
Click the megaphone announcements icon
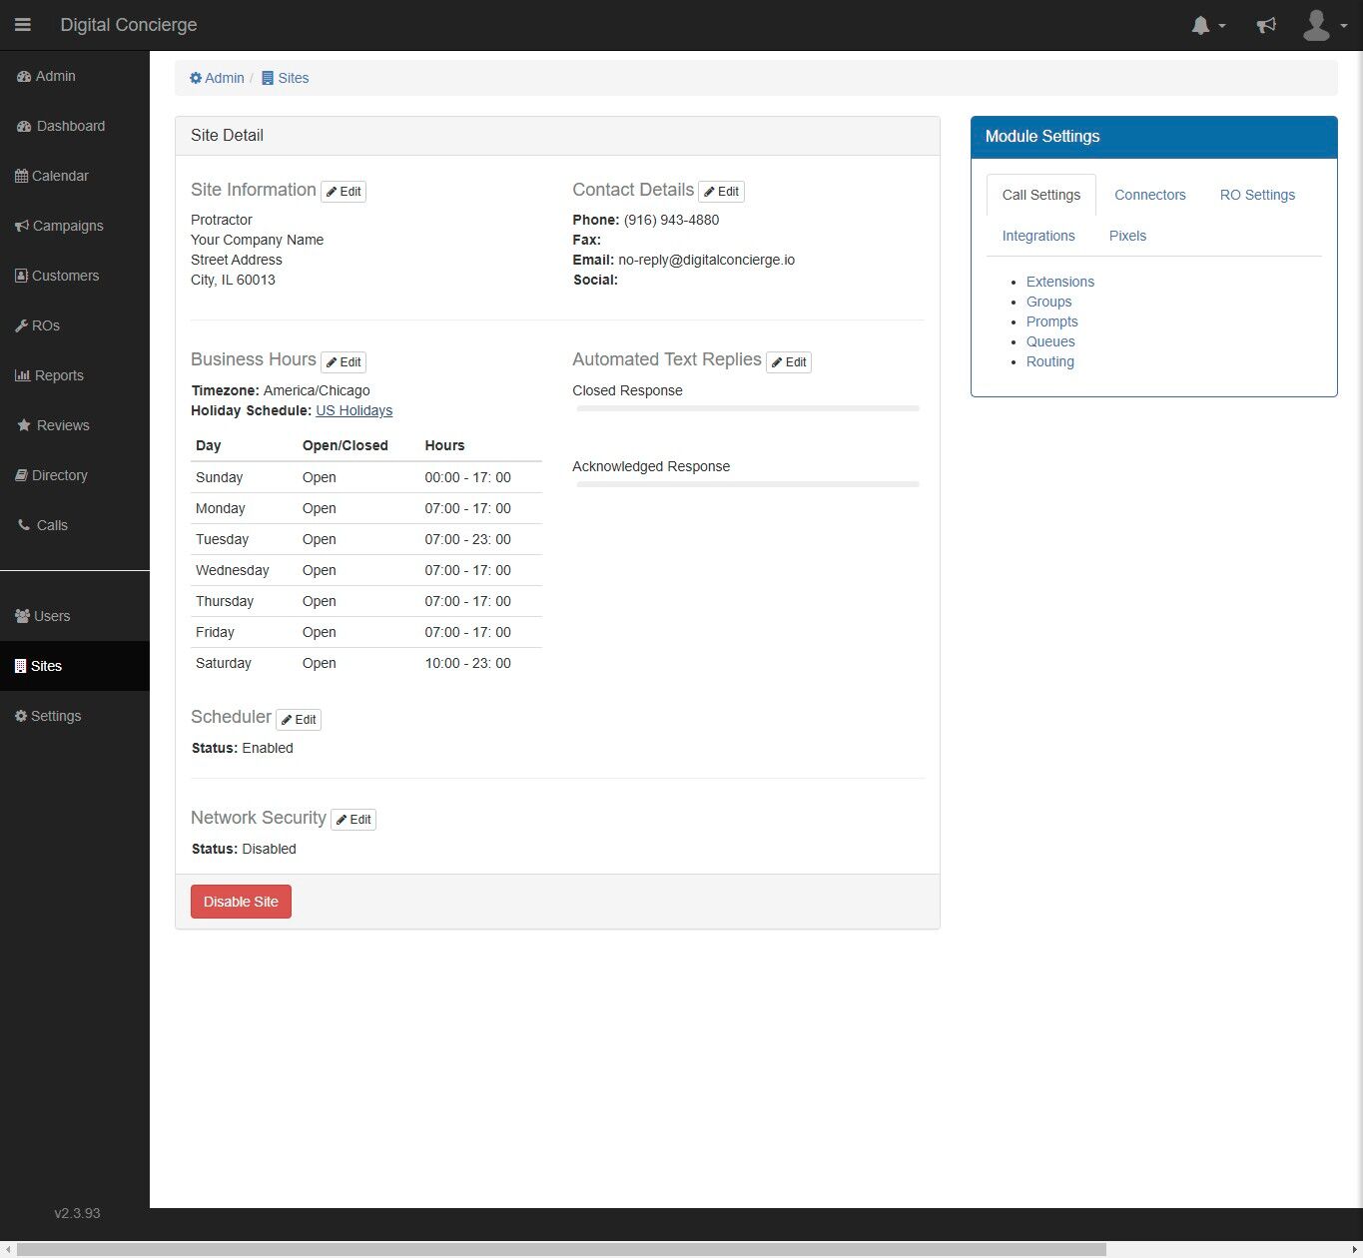click(1266, 26)
